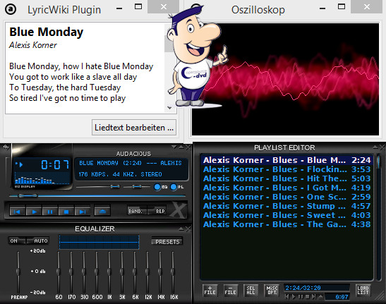386x304 pixels.
Task: Click the 'Liedtext bearbeiten ...' button
Action: (134, 128)
